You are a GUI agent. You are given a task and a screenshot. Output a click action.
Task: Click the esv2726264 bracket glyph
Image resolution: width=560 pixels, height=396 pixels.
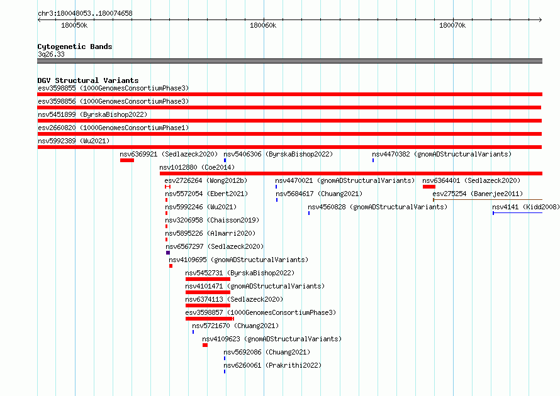click(x=167, y=187)
